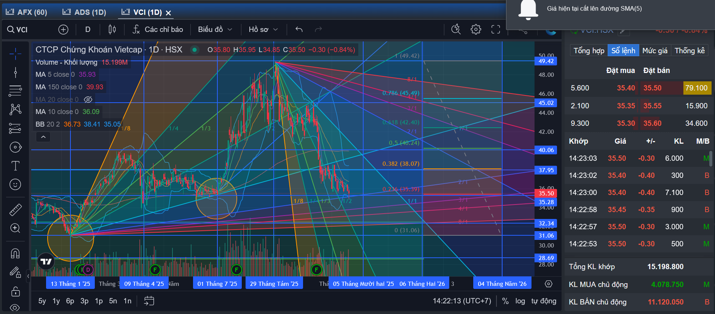Click the 35.50 current price label
The image size is (715, 314).
point(546,193)
